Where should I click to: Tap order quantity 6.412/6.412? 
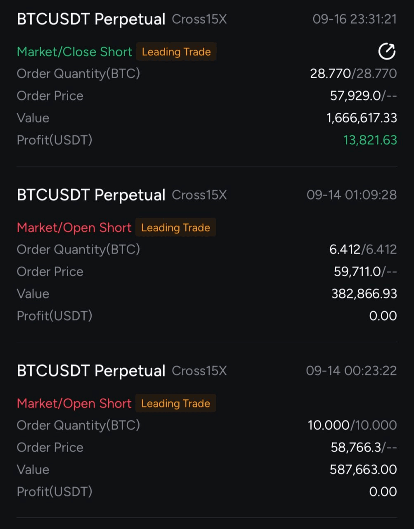coord(363,249)
